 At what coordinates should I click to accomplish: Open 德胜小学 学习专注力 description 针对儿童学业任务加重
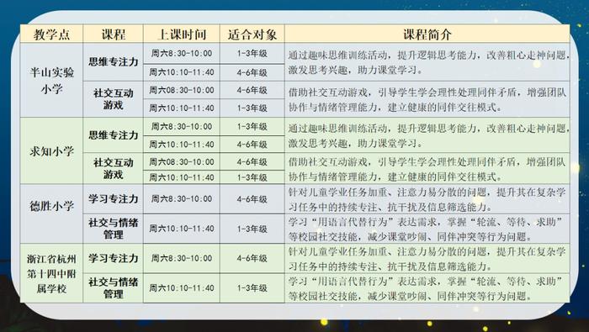click(427, 199)
